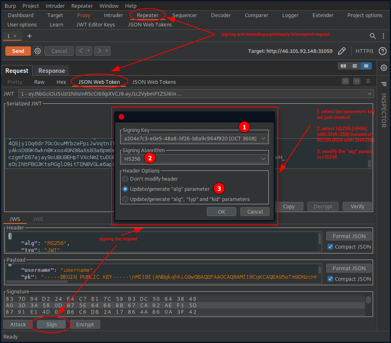
Task: Open the help question mark icon
Action: (x=382, y=51)
